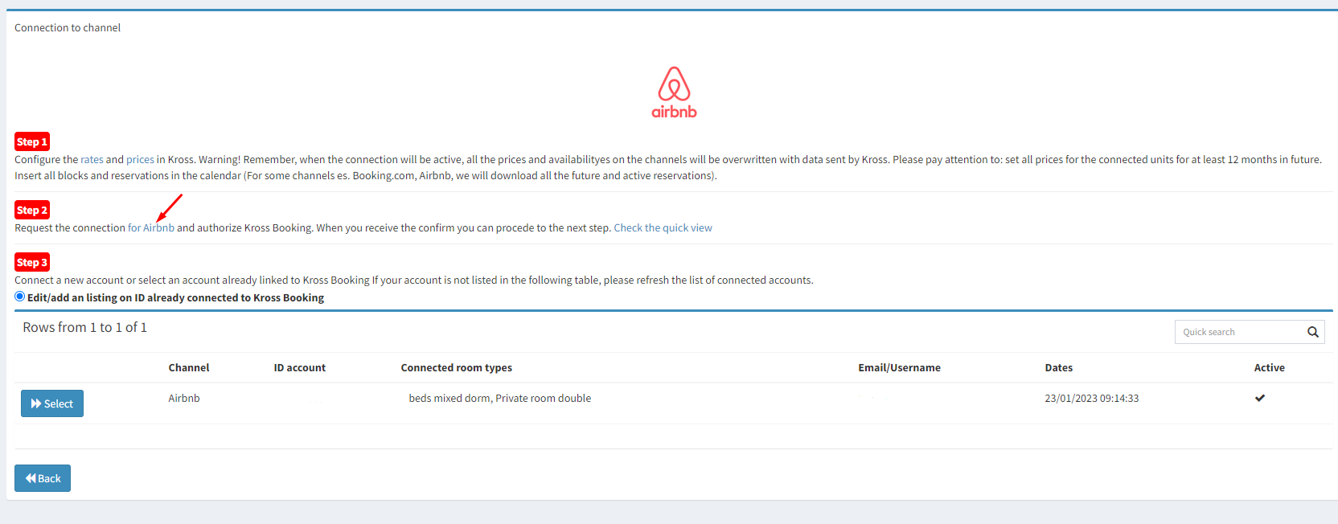Click beds mixed dorm, Private room double cell
The width and height of the screenshot is (1338, 524).
(499, 398)
